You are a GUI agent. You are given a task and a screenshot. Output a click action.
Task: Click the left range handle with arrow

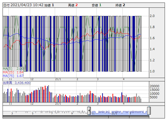pos(89,111)
